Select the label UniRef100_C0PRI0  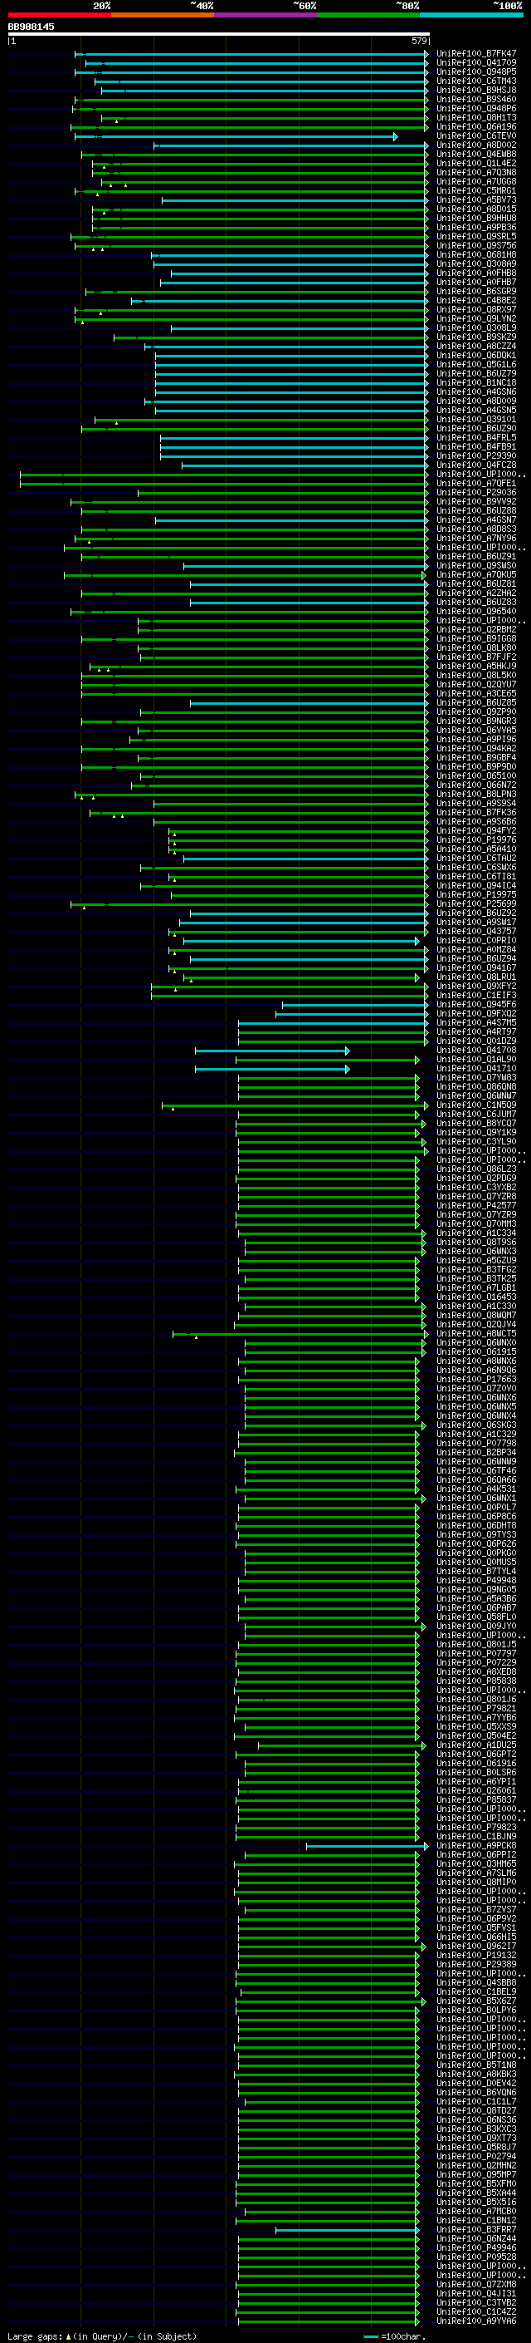[x=476, y=942]
